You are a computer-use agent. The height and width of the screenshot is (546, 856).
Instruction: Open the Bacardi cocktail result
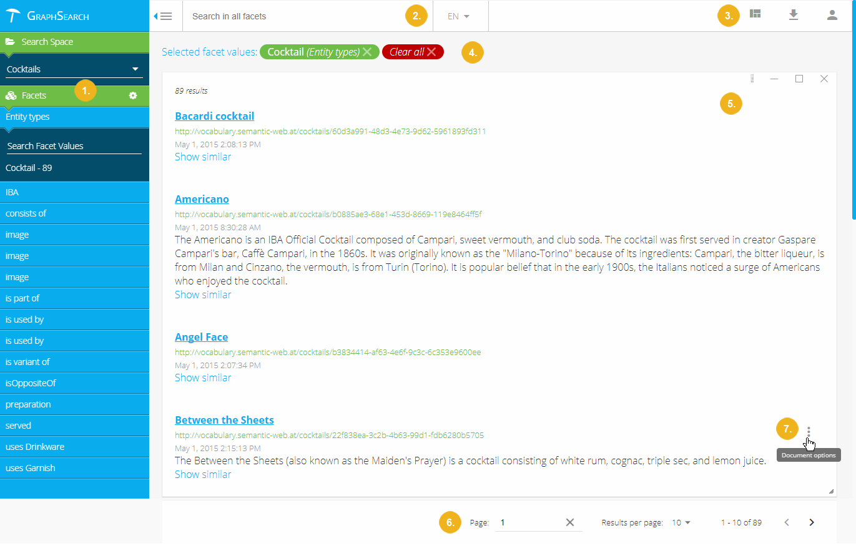pos(214,116)
